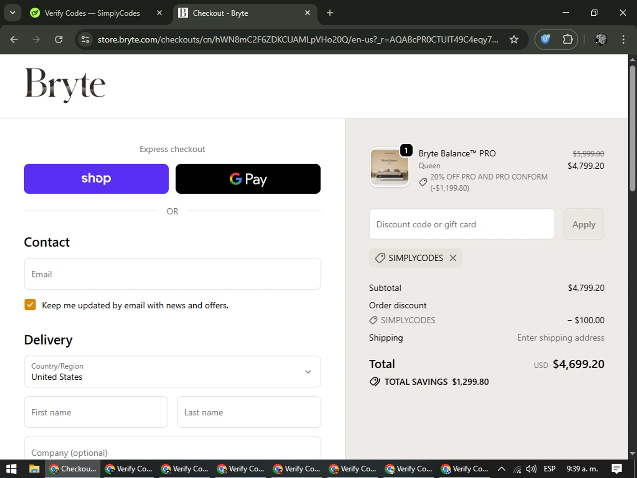Reload the checkout page
This screenshot has height=478, width=637.
click(59, 40)
